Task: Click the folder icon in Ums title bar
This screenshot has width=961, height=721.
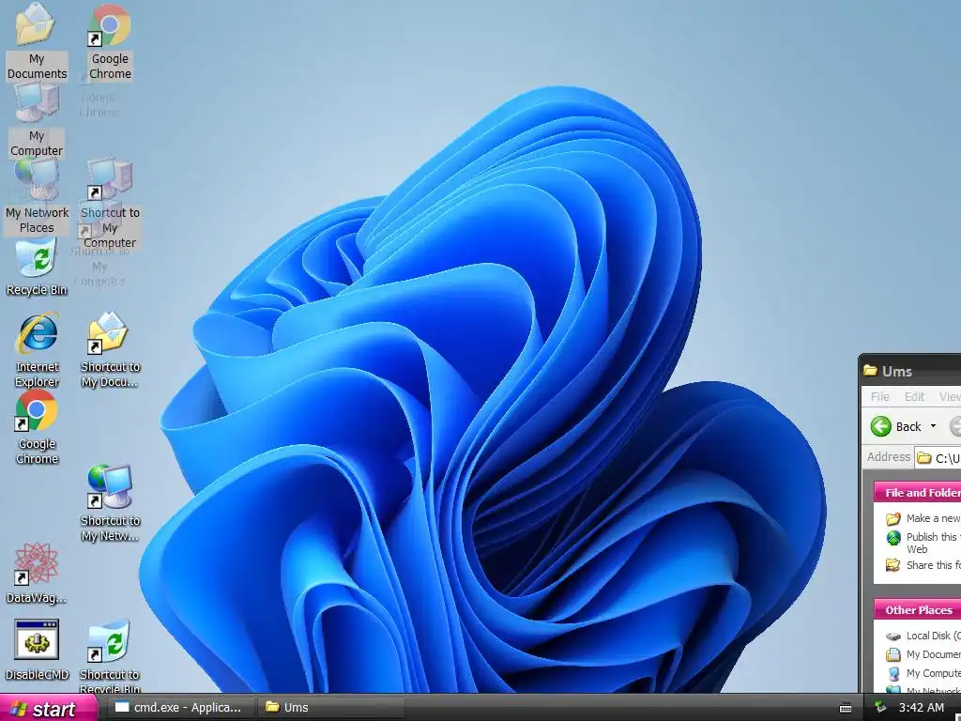Action: [870, 370]
